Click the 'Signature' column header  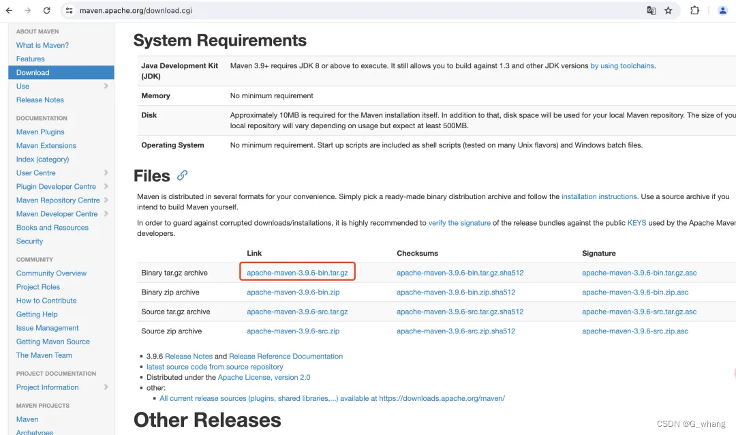click(x=598, y=253)
